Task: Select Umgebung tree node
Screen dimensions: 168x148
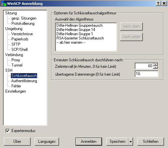Action: tap(14, 29)
